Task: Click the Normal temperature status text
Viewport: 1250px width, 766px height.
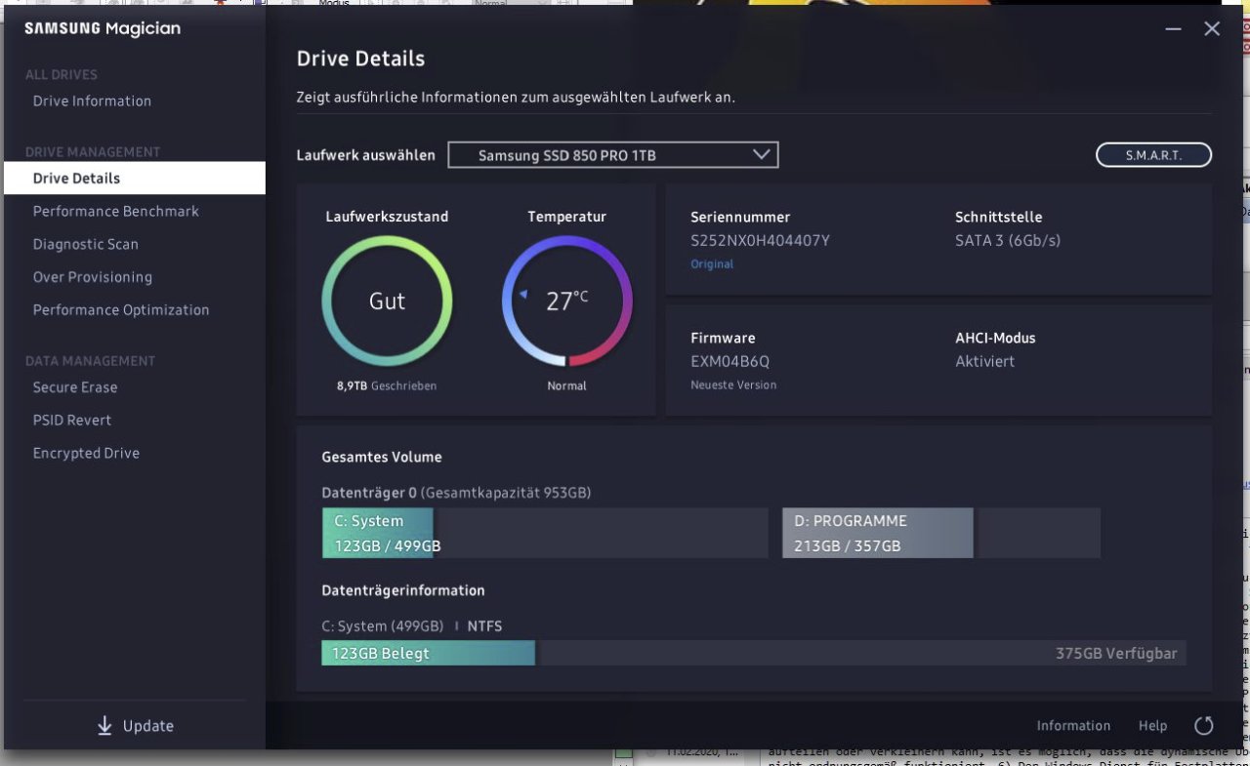Action: [x=566, y=386]
